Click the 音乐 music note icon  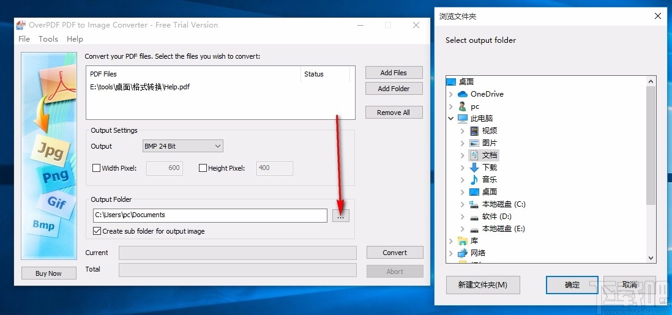[474, 180]
